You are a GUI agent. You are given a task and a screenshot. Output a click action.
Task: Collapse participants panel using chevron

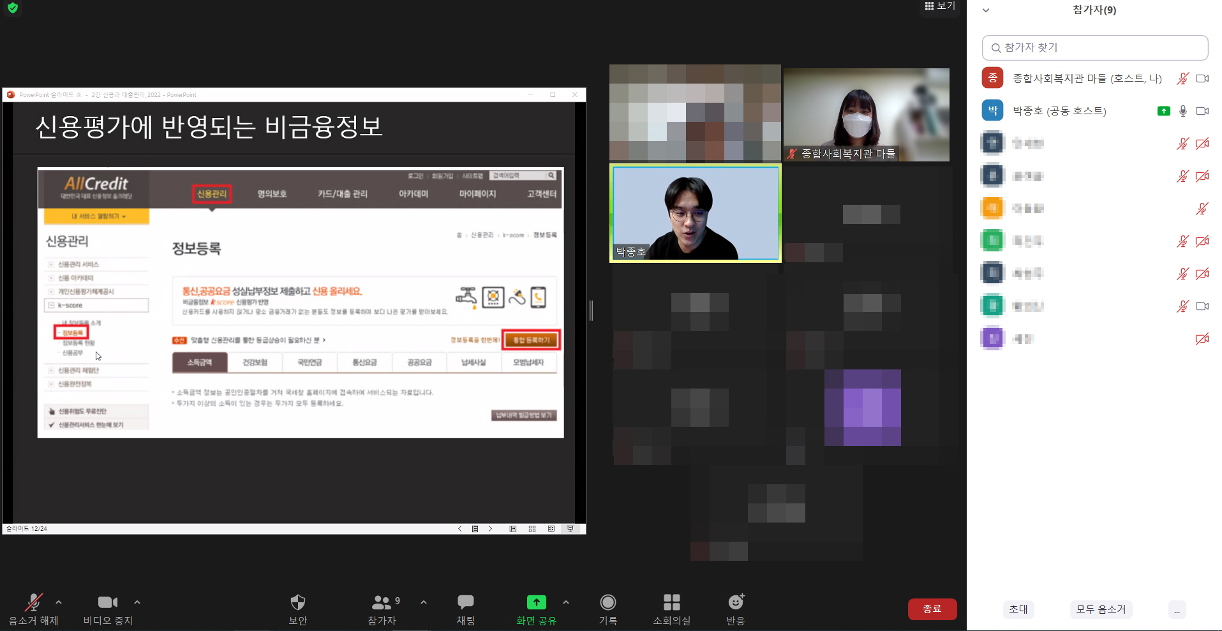tap(986, 10)
